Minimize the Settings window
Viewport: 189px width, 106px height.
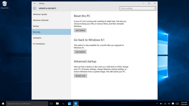[144, 3]
